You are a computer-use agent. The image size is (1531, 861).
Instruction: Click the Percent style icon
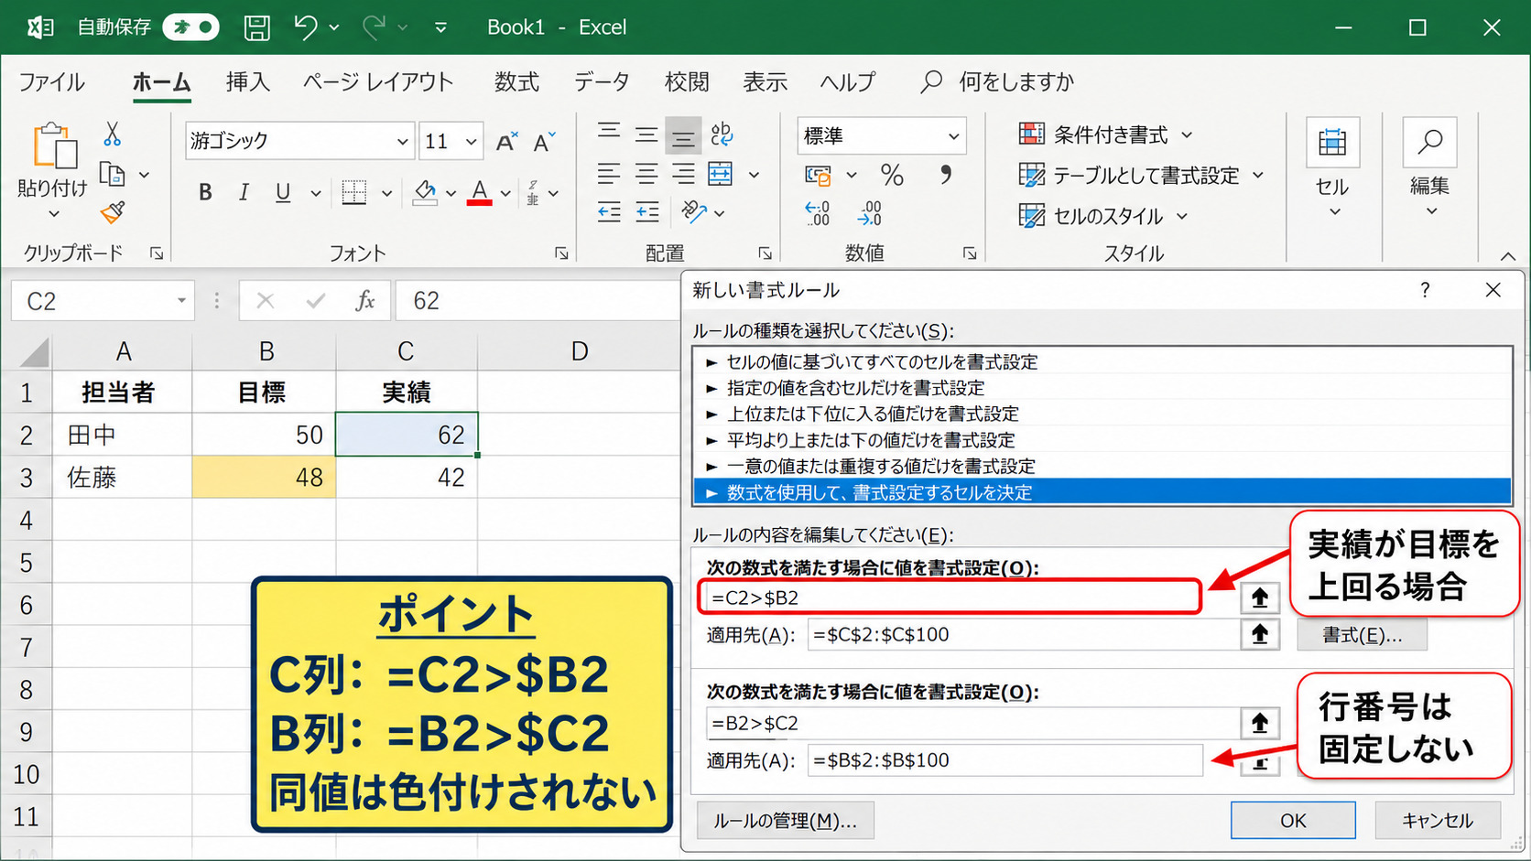point(892,175)
